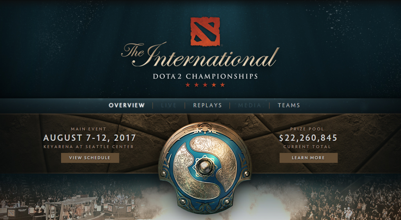Image resolution: width=401 pixels, height=220 pixels.
Task: Click the DOTA 2 CHAMPIONSHIPS subtitle
Action: coord(205,76)
